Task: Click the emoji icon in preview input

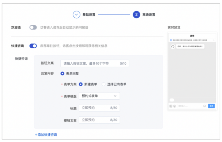Action: [205, 106]
